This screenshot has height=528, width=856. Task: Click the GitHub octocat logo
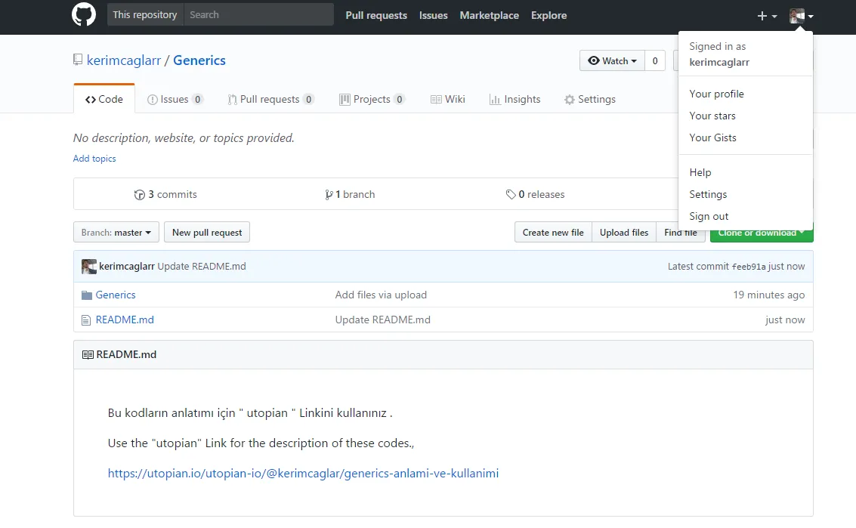84,15
